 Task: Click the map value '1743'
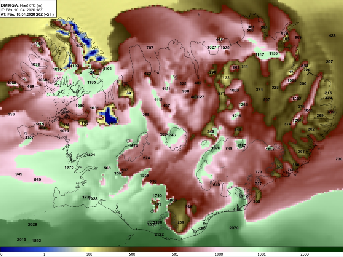171,135
